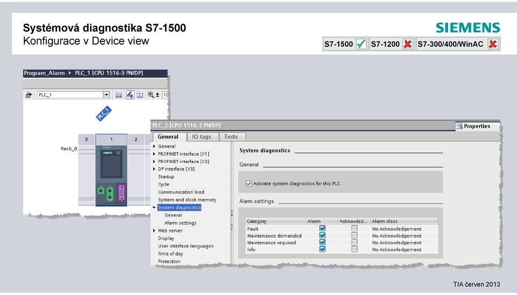Click the Alarm class column header
The width and height of the screenshot is (517, 295).
coord(404,221)
